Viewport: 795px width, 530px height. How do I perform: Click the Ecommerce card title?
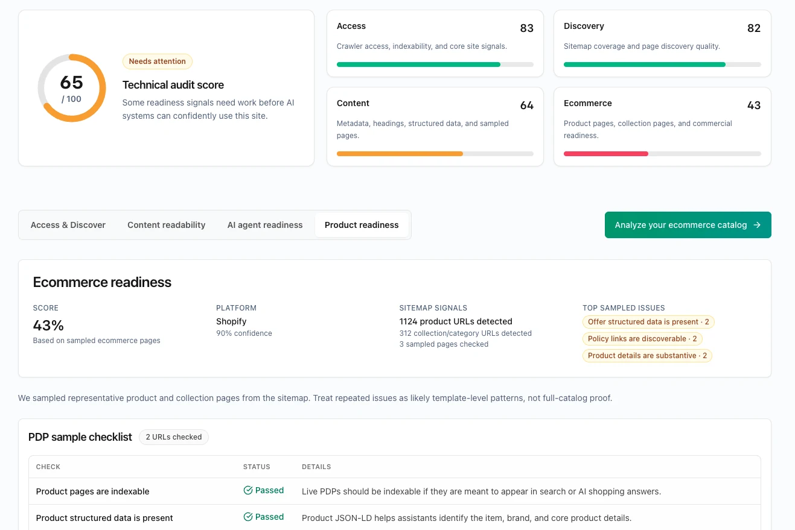[588, 103]
